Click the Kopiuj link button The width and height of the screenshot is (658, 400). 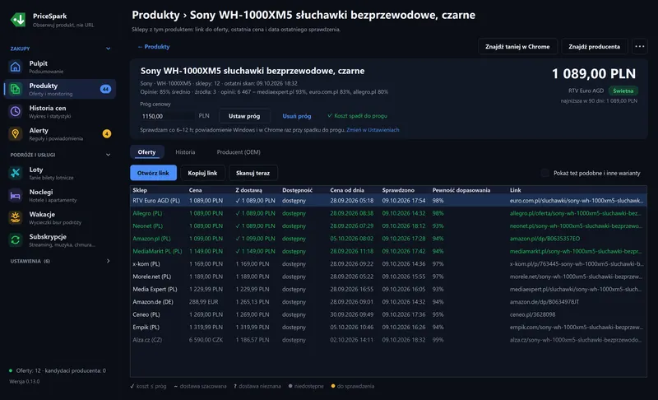[202, 173]
